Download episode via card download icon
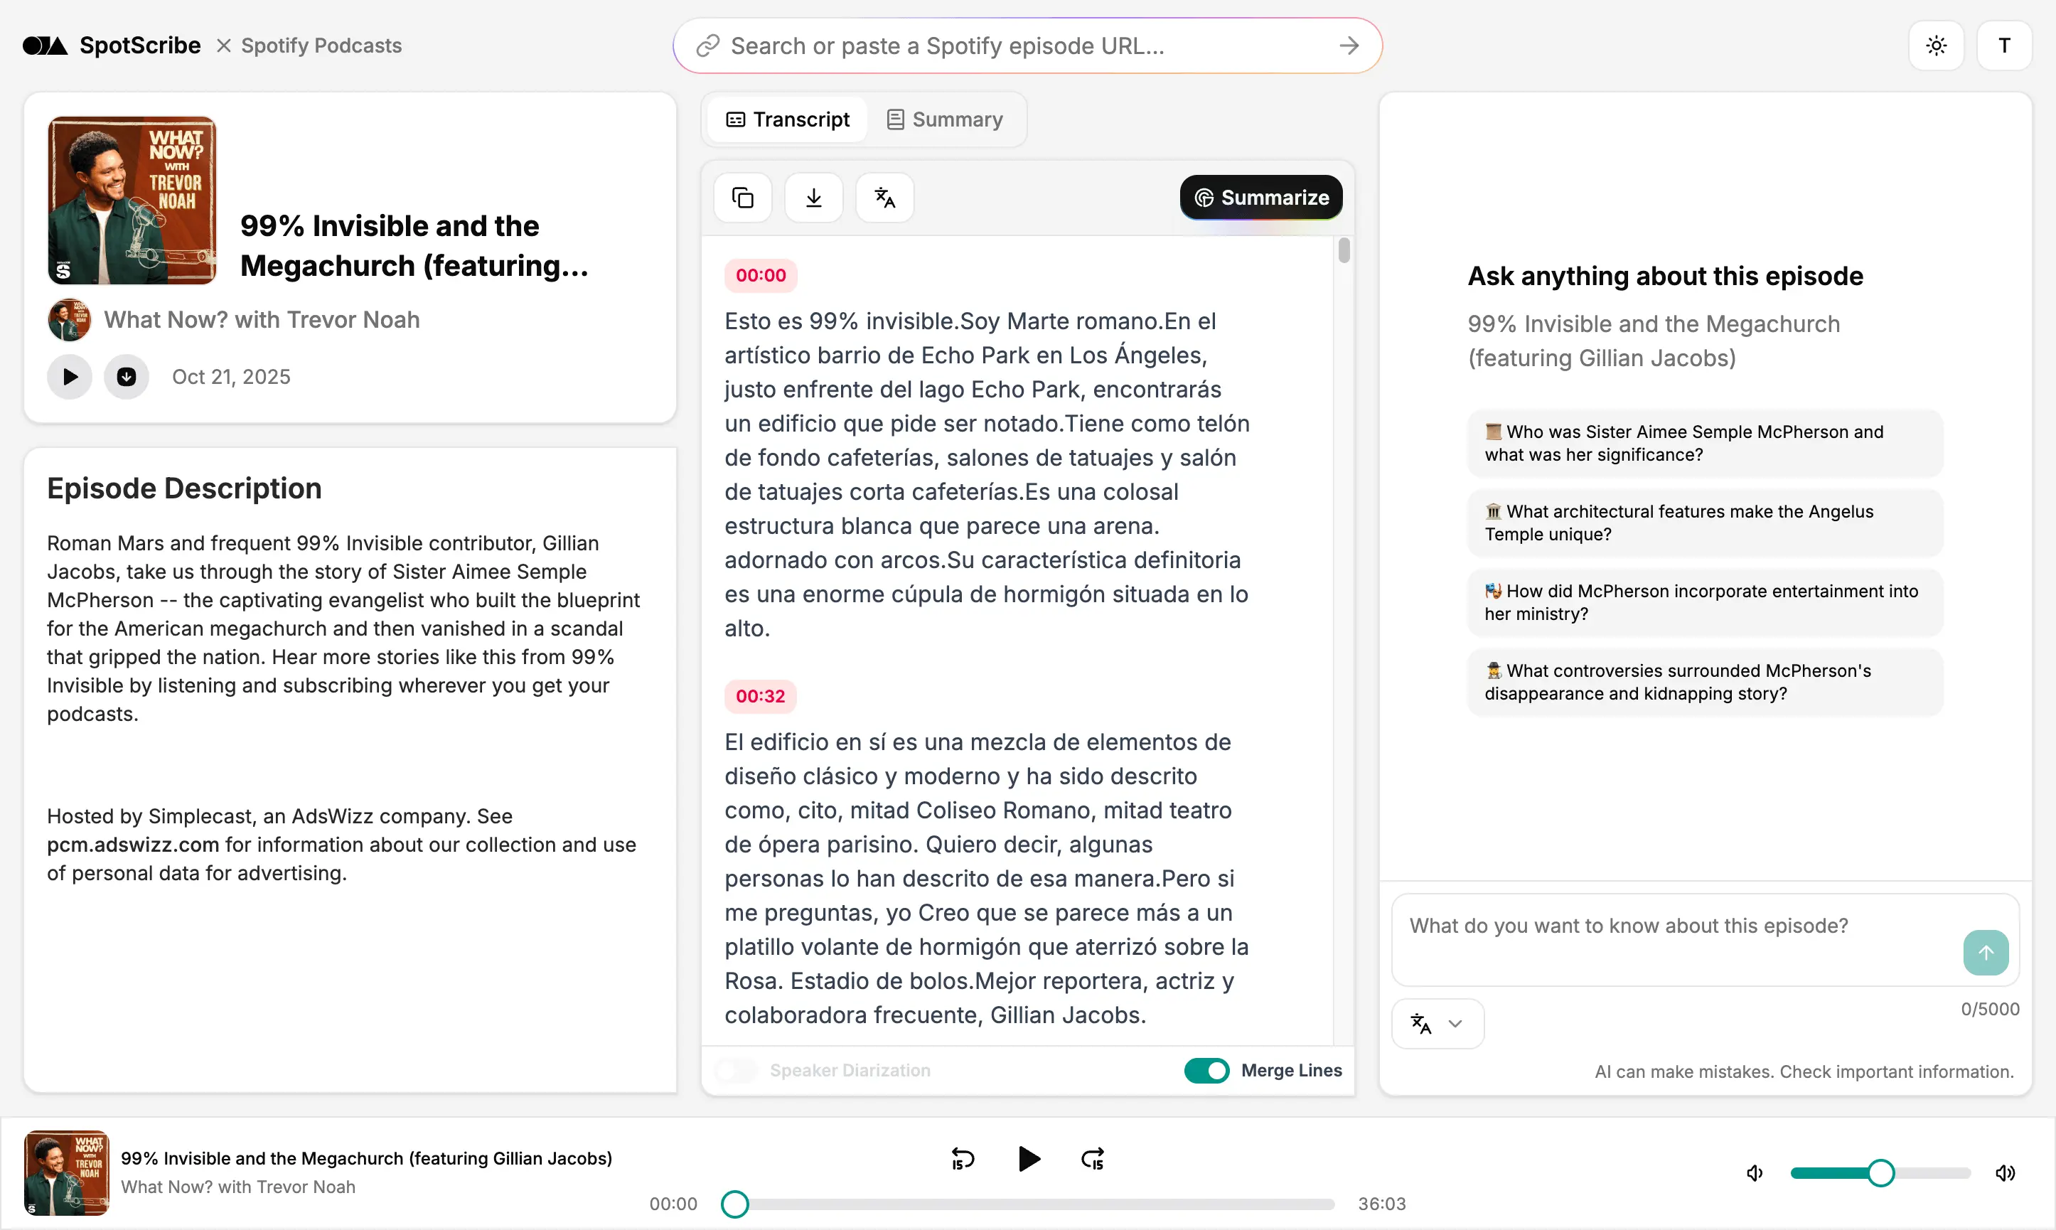 [x=126, y=377]
